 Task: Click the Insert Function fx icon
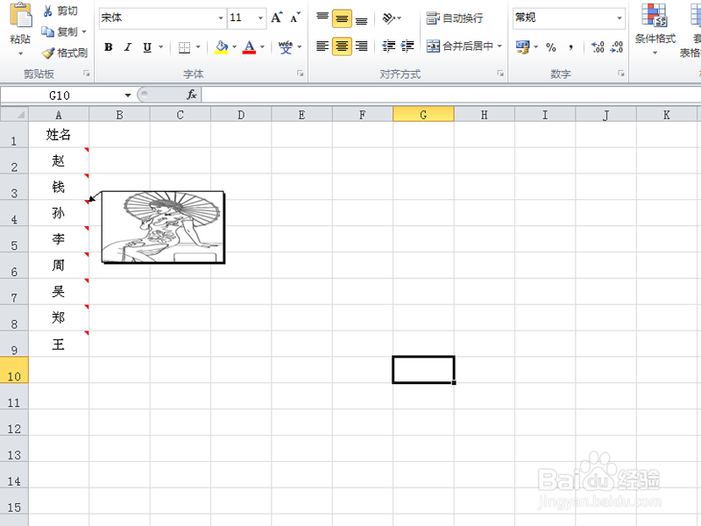click(x=191, y=95)
